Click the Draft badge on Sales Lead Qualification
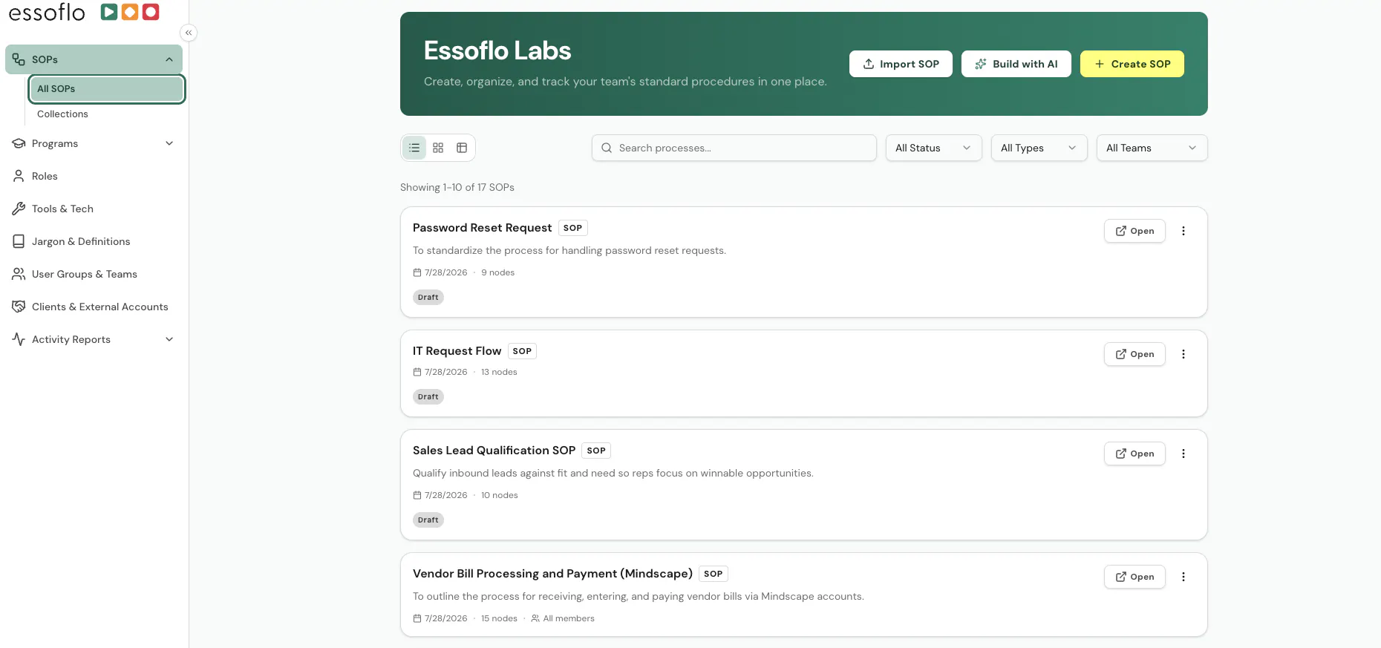1381x648 pixels. click(428, 520)
